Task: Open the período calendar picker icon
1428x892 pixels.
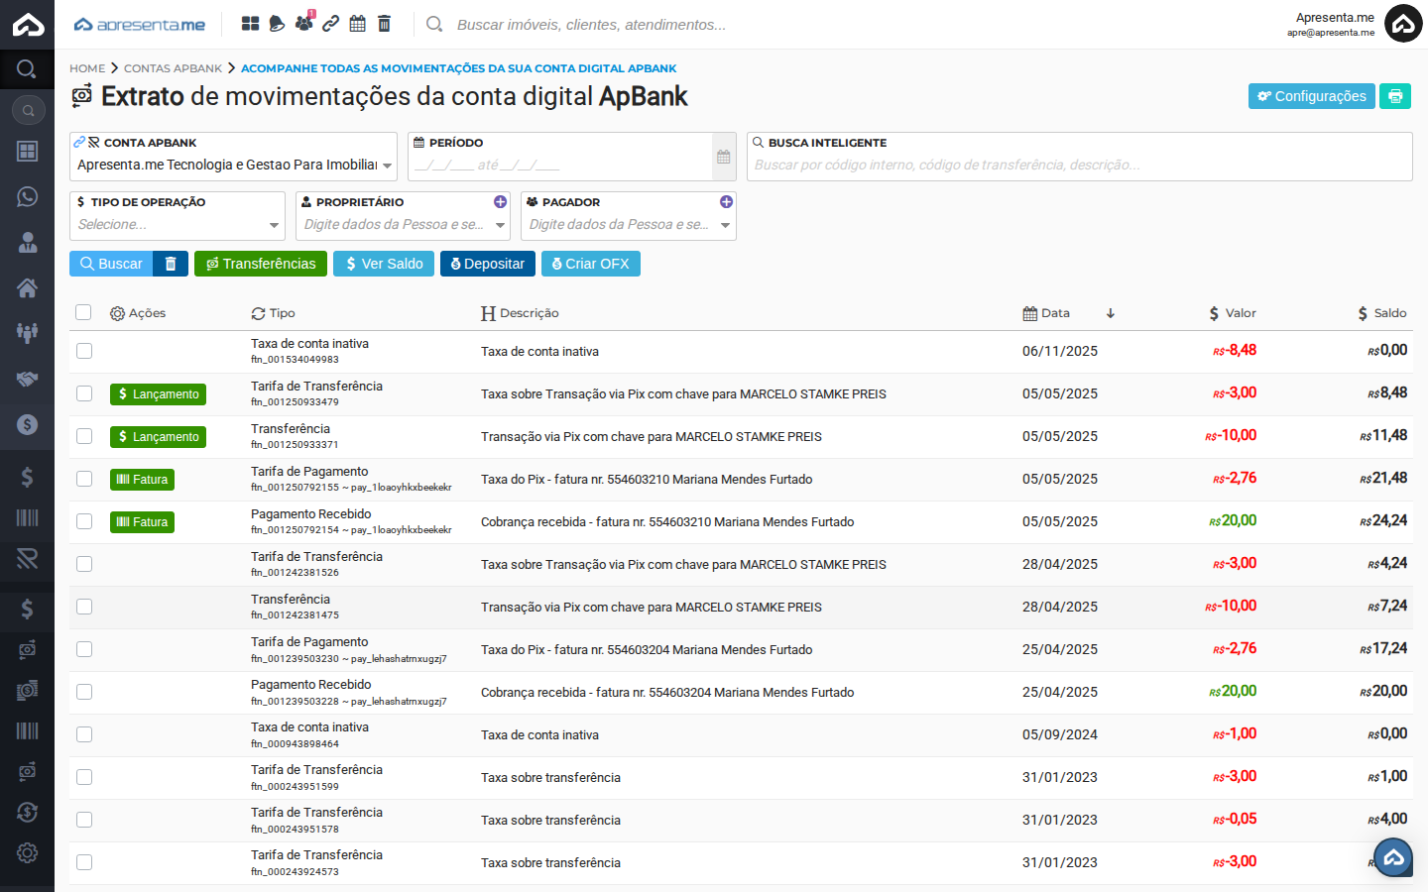Action: (724, 157)
